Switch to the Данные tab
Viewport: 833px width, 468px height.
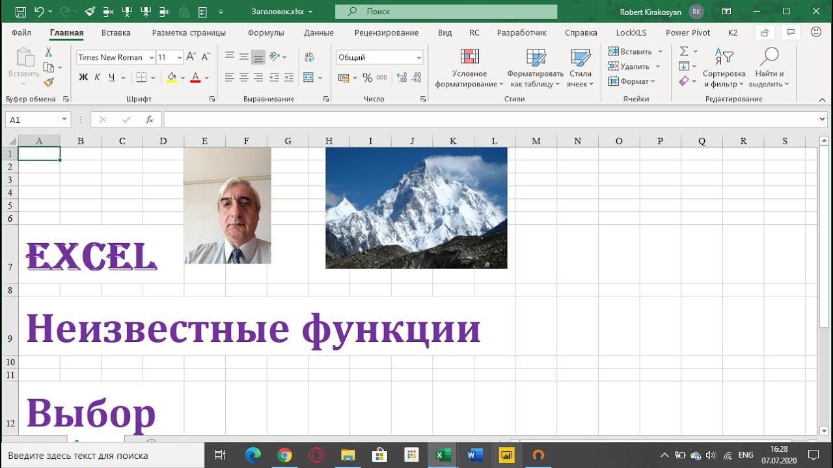coord(319,32)
